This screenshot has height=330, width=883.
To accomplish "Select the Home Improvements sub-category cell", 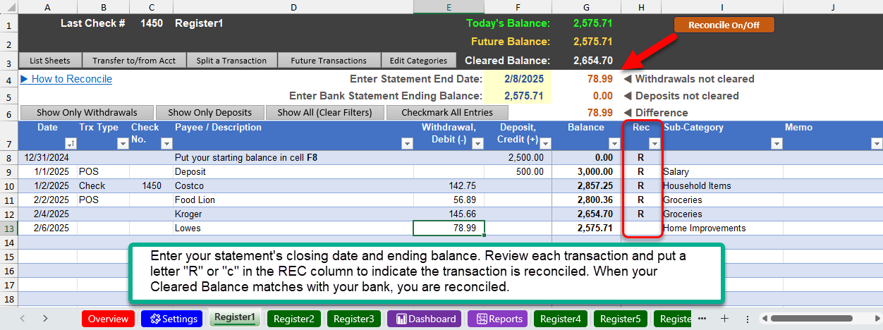I will (x=722, y=228).
